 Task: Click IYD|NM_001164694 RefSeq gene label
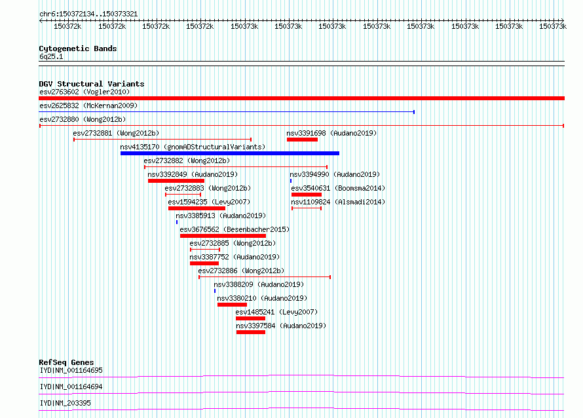pyautogui.click(x=71, y=387)
